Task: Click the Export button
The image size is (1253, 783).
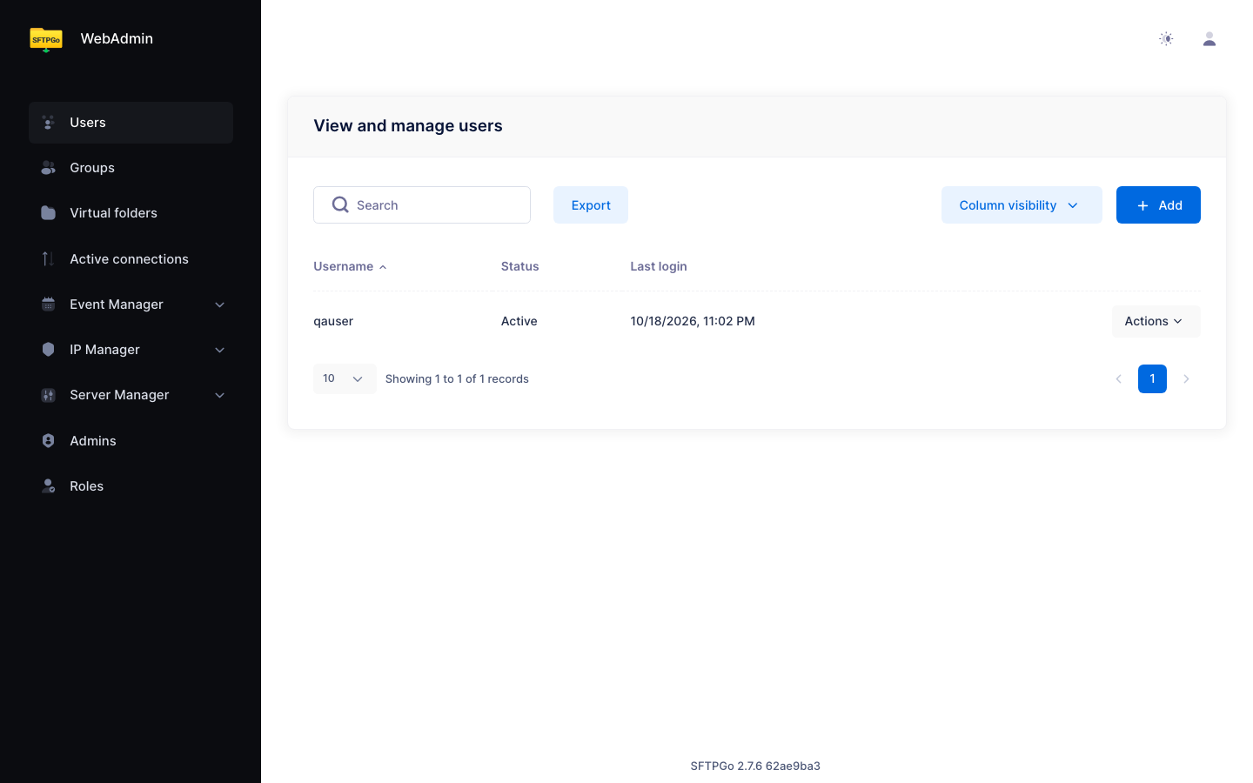Action: tap(591, 204)
